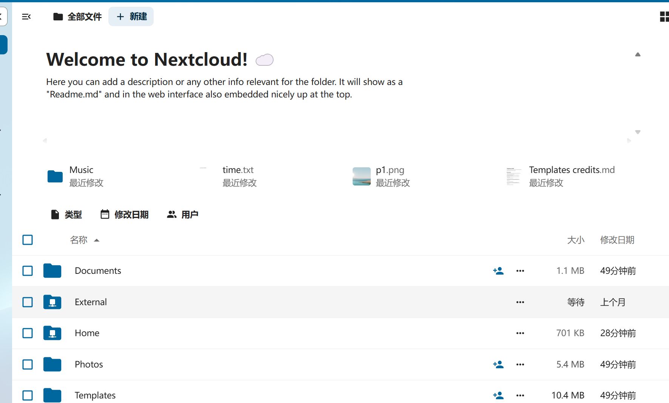669x403 pixels.
Task: Toggle the select-all files checkbox
Action: 28,240
